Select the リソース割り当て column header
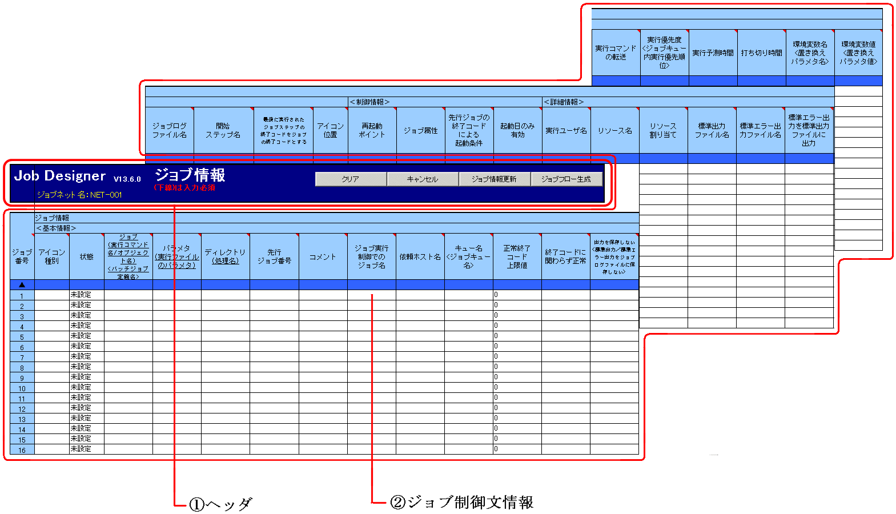Viewport: 896px width, 514px height. coord(664,130)
